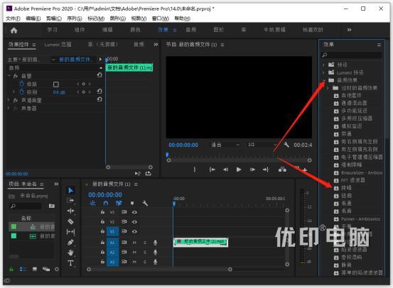
Task: Open the 适合 zoom level dropdown
Action: pyautogui.click(x=225, y=145)
